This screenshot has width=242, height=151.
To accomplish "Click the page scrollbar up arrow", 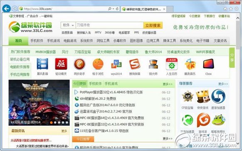I will (x=238, y=18).
